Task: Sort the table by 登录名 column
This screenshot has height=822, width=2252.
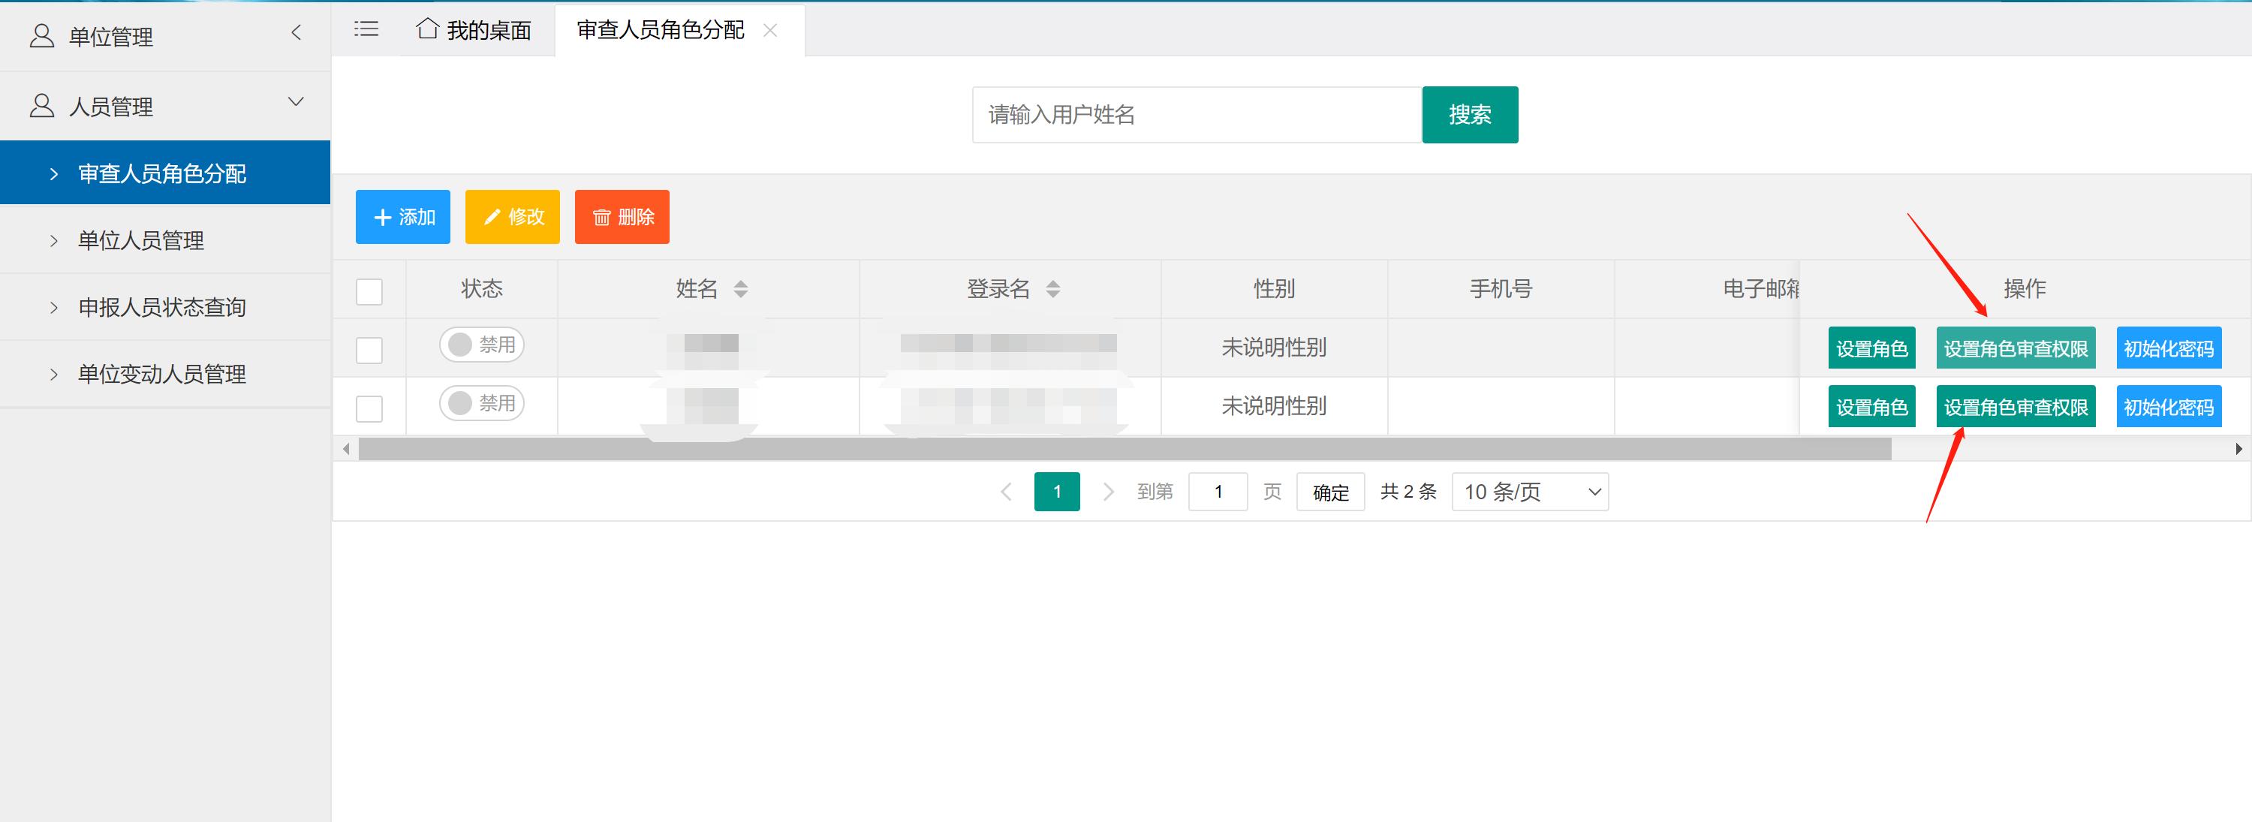Action: [x=1055, y=288]
